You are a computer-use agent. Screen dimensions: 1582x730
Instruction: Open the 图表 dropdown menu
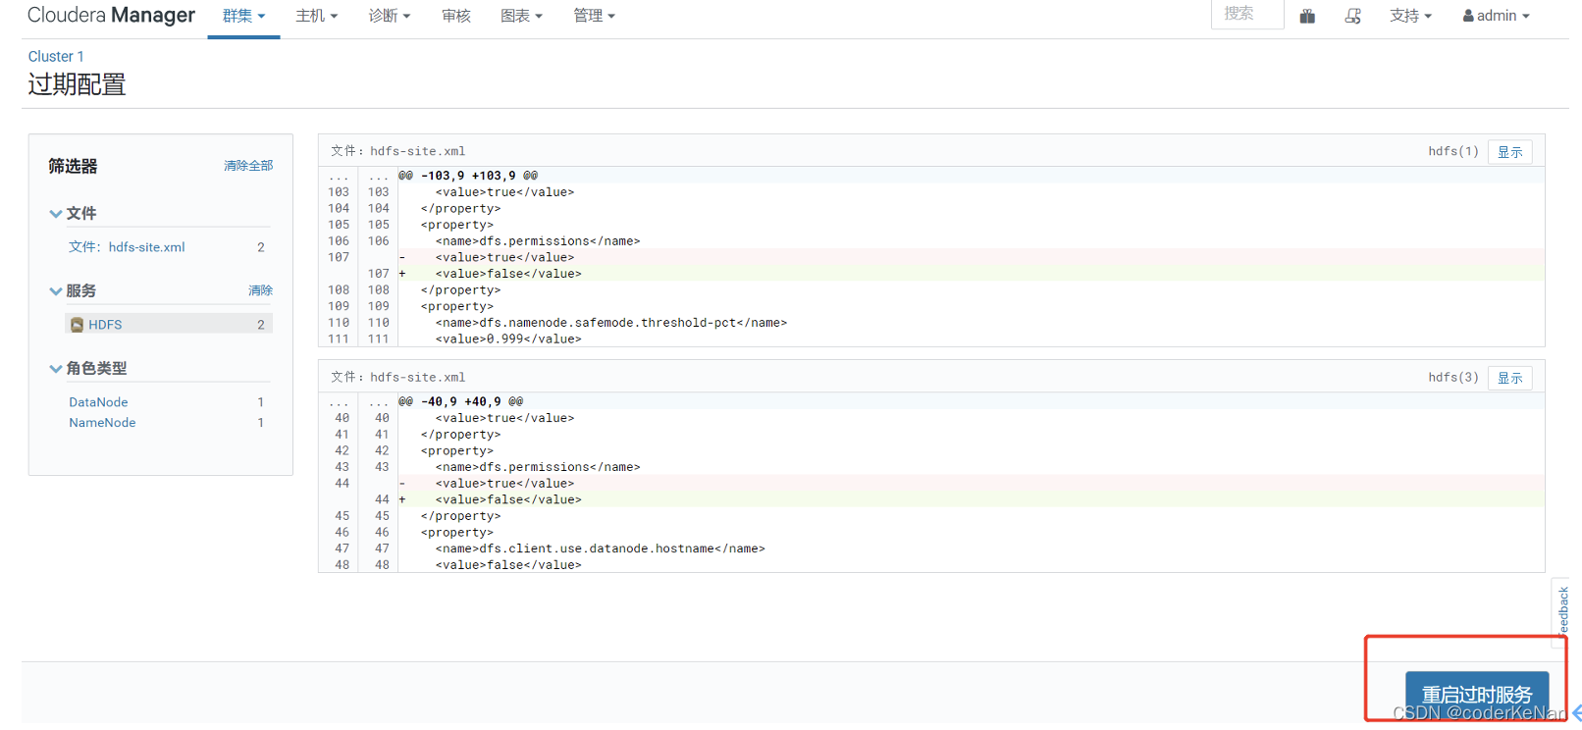click(521, 16)
